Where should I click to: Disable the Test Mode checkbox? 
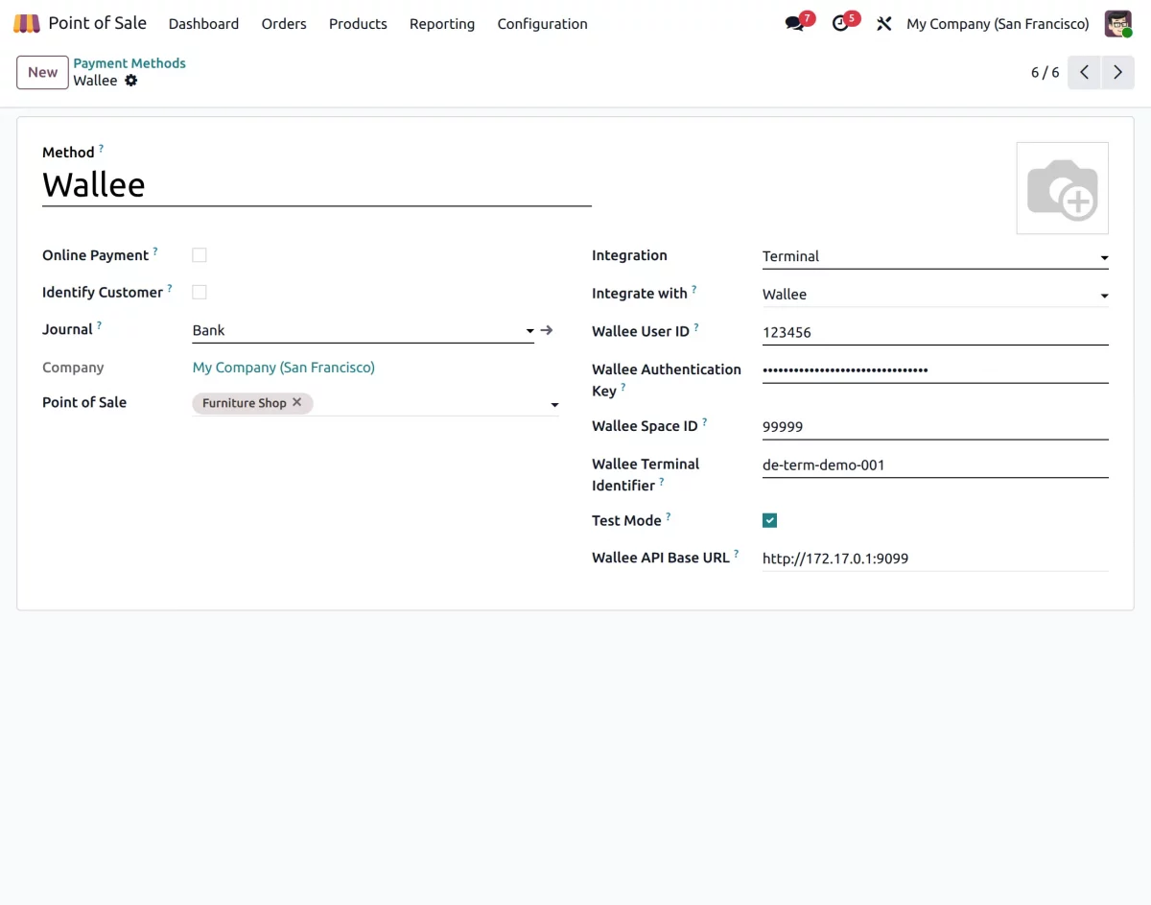[x=769, y=520]
